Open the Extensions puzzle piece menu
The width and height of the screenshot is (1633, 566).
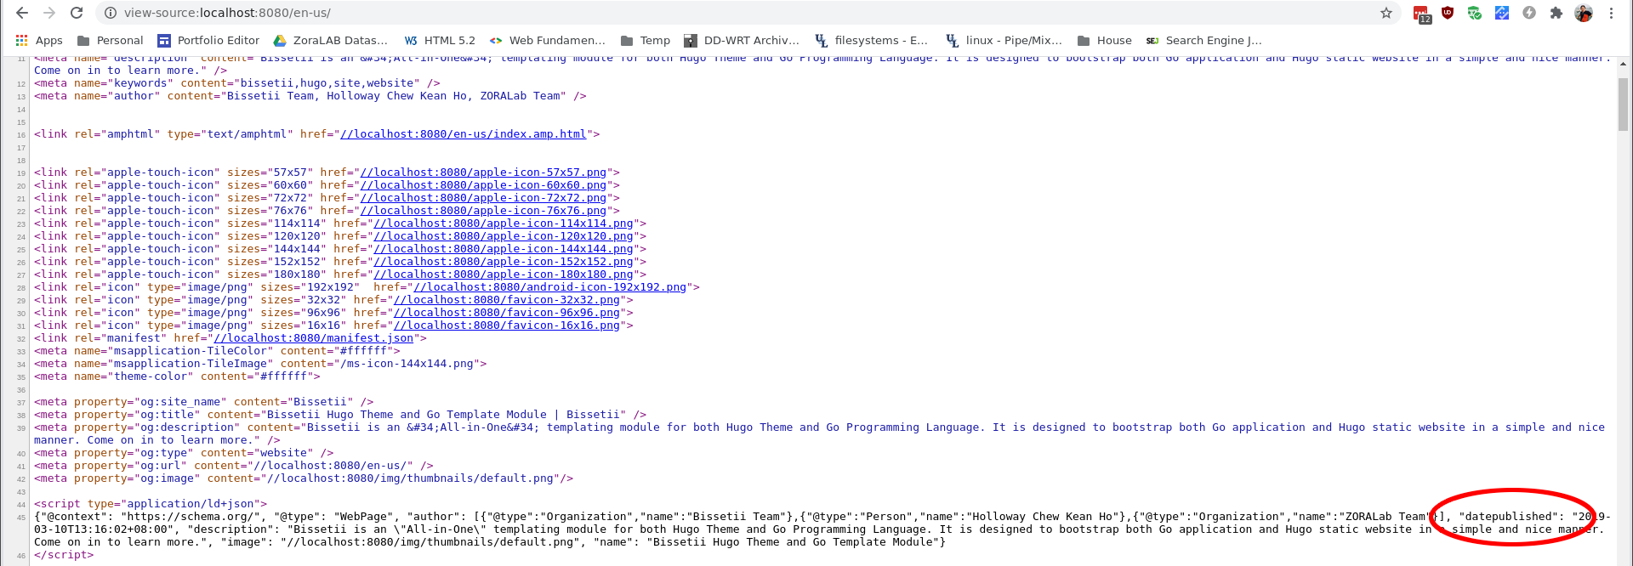1556,13
